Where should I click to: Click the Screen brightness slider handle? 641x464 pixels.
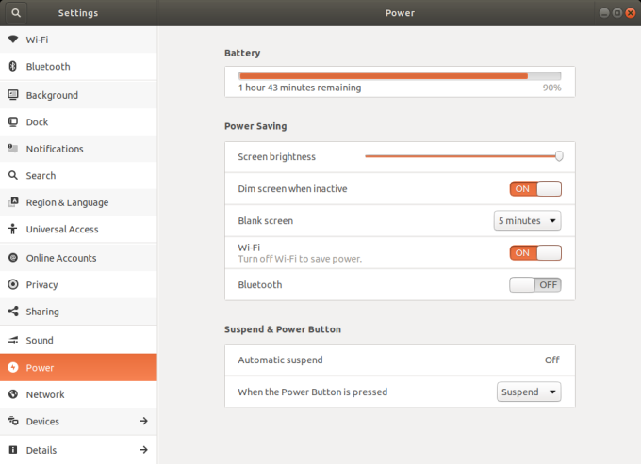pos(559,156)
